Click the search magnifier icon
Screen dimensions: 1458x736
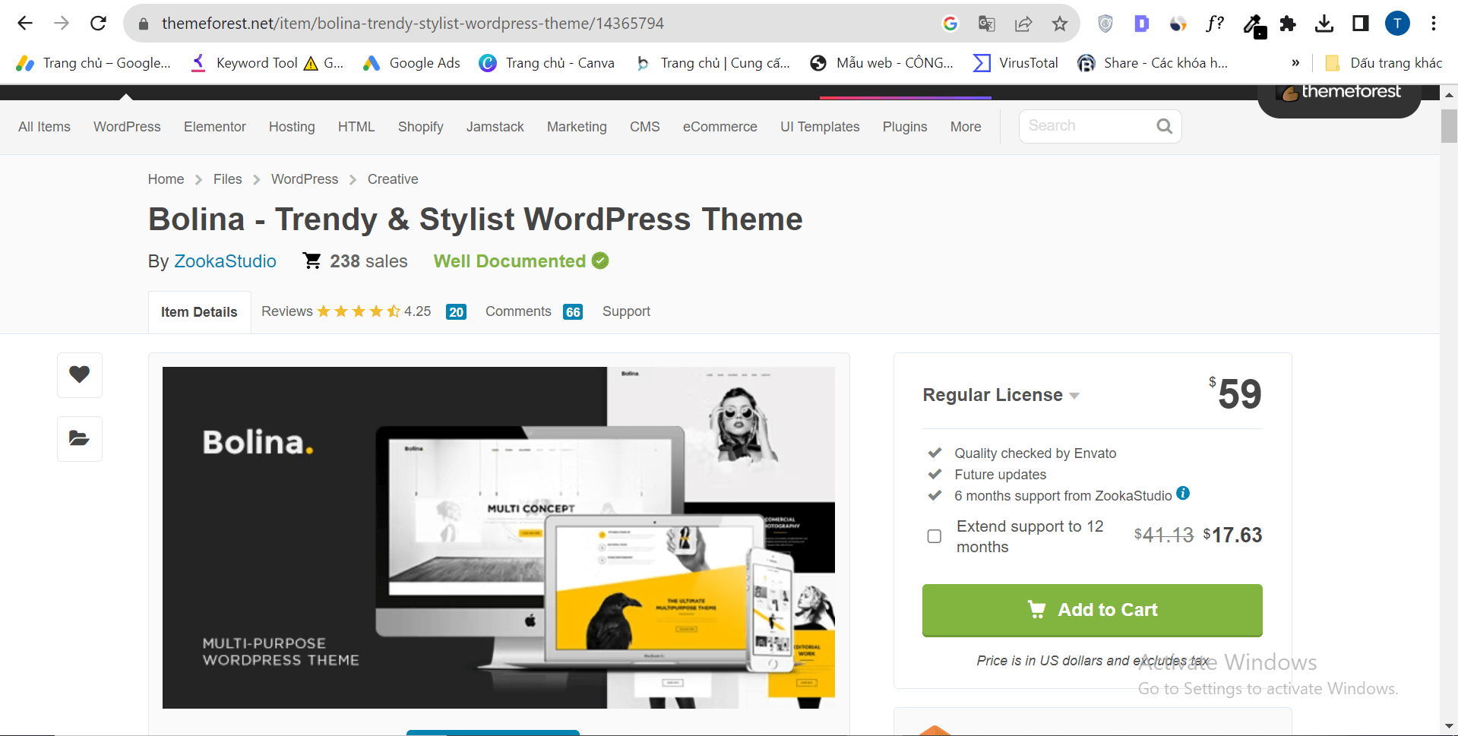coord(1164,125)
